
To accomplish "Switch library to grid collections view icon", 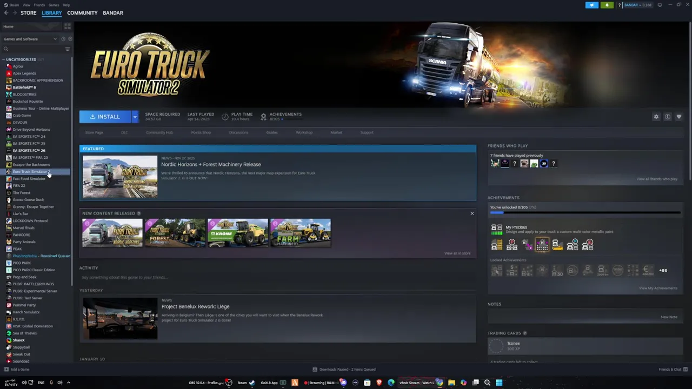I will tap(68, 26).
